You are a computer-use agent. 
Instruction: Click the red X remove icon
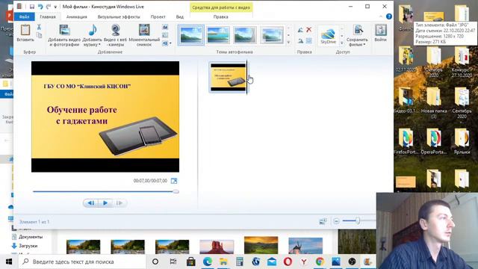tap(308, 30)
